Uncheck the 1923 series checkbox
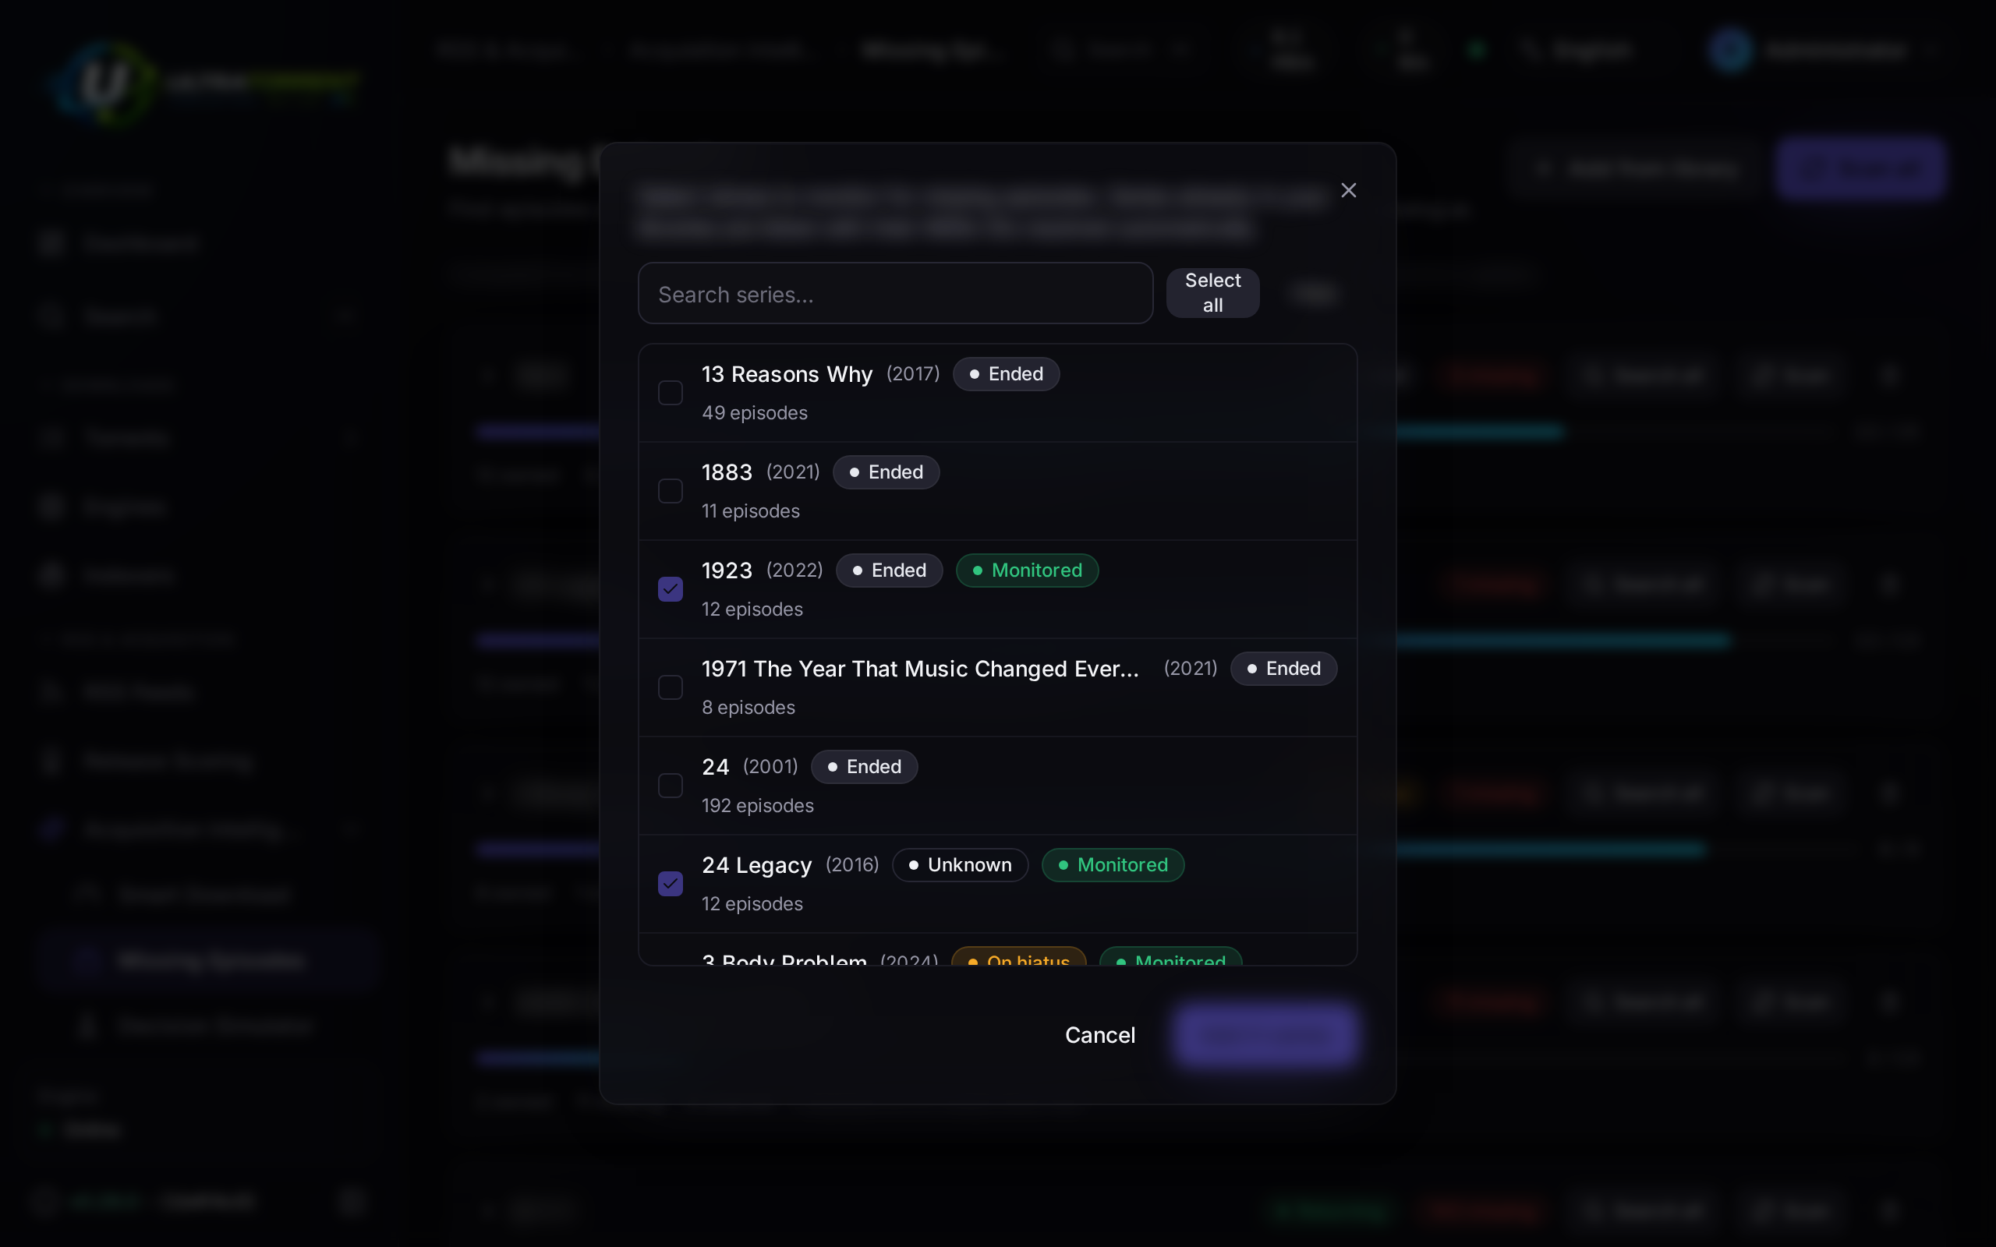 coord(671,589)
